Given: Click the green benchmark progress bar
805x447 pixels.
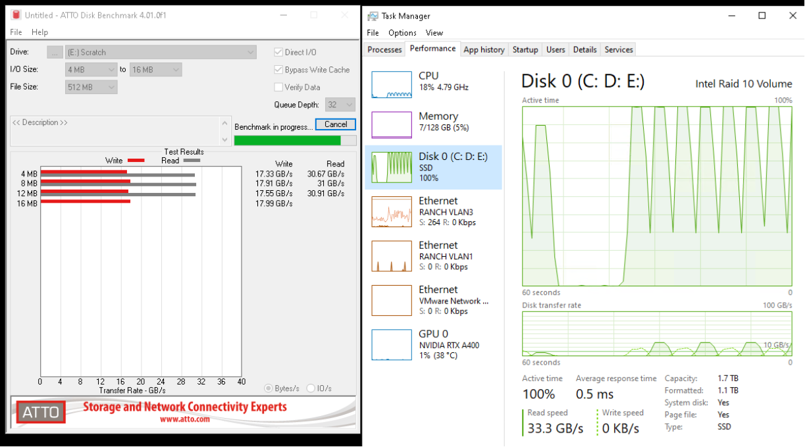Looking at the screenshot, I should 288,140.
